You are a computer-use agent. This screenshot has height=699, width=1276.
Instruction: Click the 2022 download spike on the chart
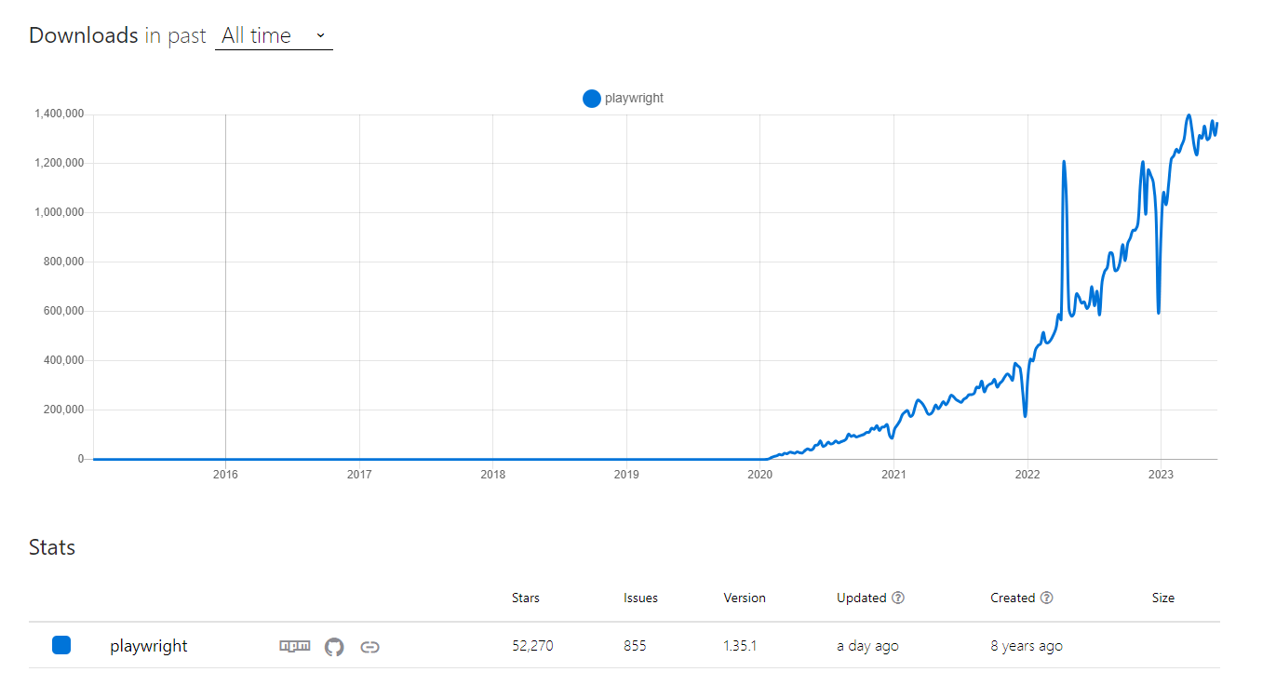pos(1063,163)
